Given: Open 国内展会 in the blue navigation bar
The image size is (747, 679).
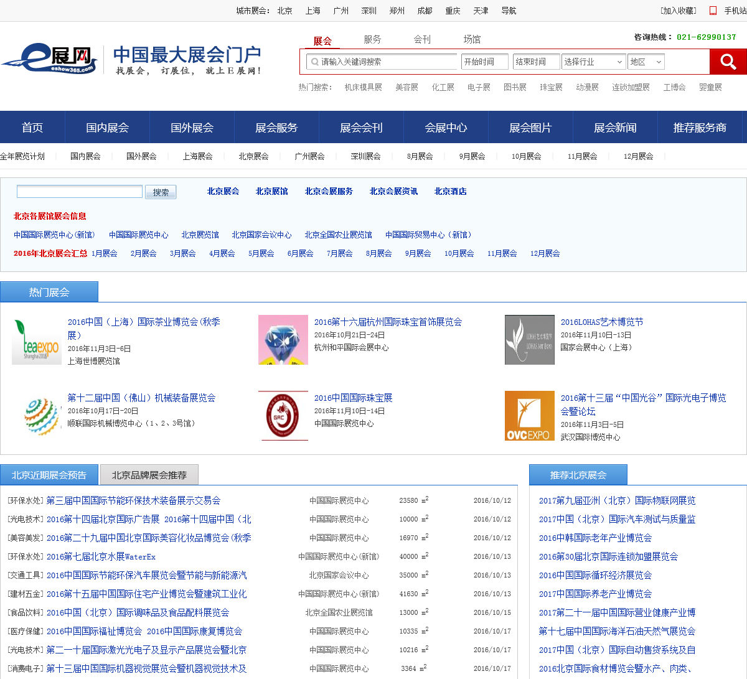Looking at the screenshot, I should click(x=107, y=128).
